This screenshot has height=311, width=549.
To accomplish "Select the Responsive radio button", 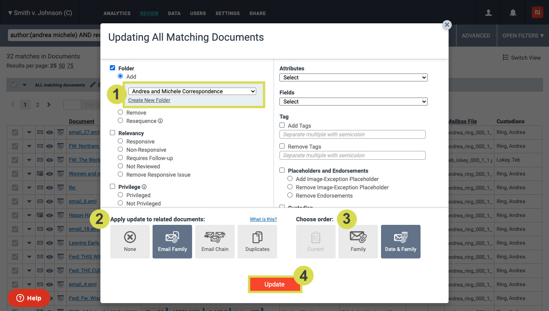I will [x=121, y=141].
